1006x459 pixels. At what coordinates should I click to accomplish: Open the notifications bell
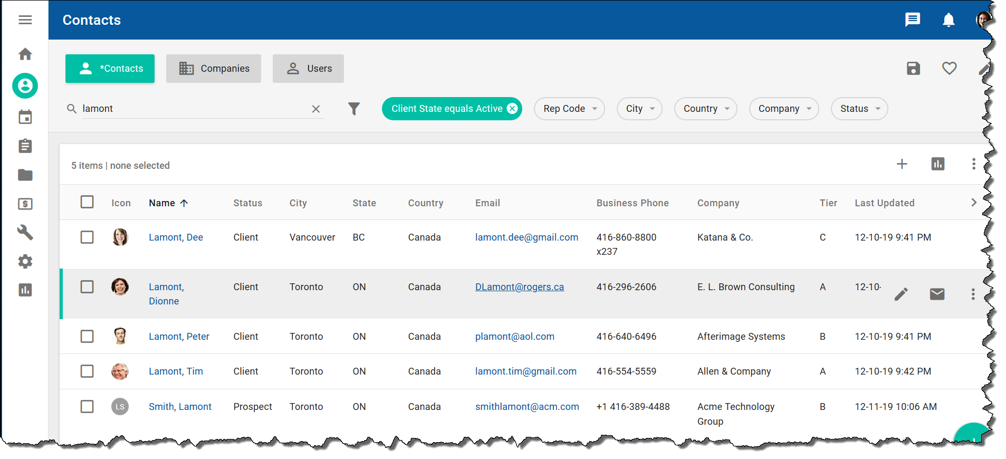pos(948,20)
